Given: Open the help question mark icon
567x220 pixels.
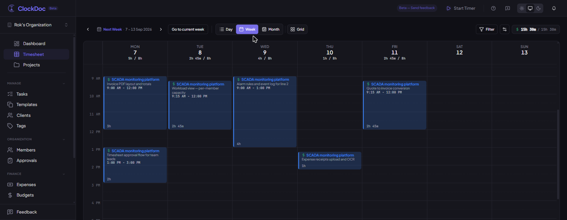Looking at the screenshot, I should click(x=493, y=8).
